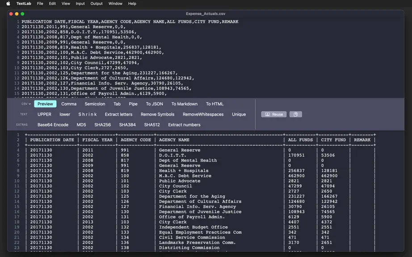Viewport: 412px width, 257px height.
Task: Click 'Department of Juvenile Justice' preview cell
Action: [200, 211]
